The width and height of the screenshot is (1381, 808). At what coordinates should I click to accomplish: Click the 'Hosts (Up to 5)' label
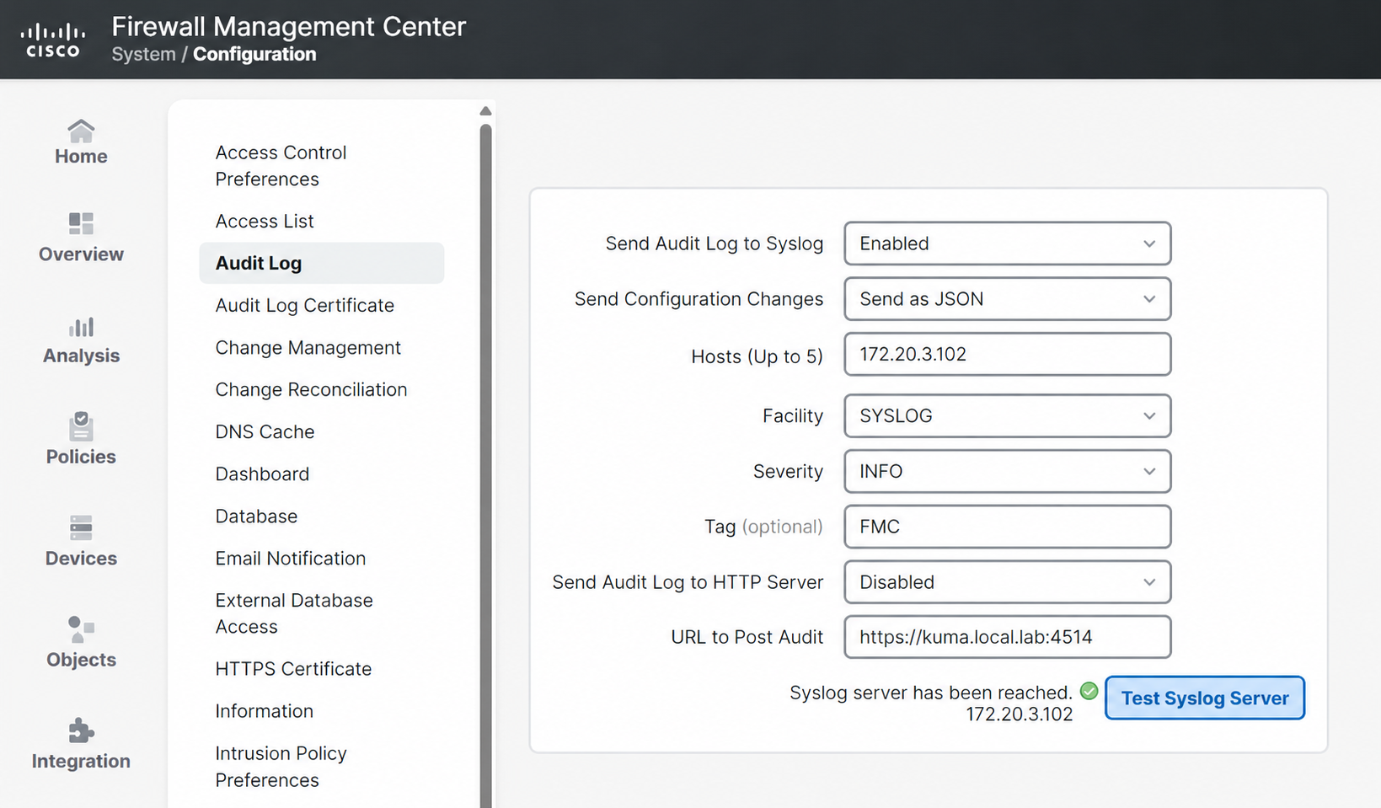757,356
